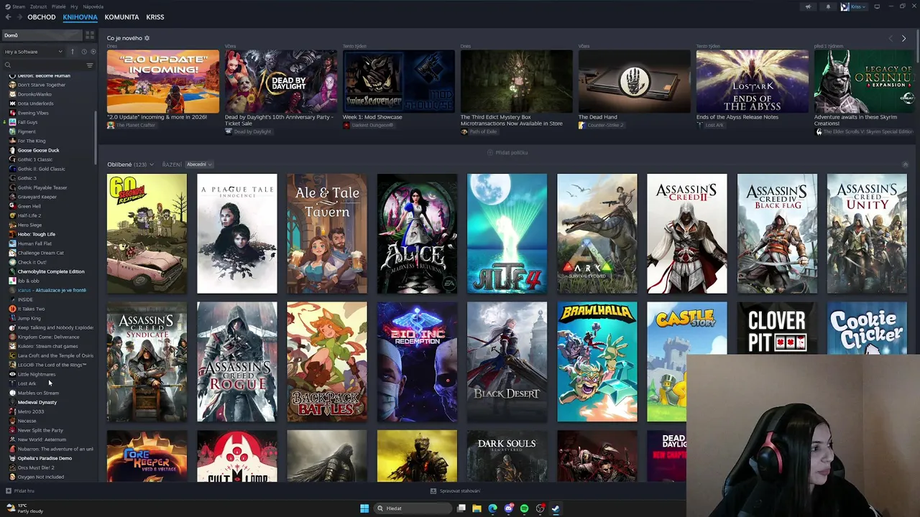
Task: Select Dota Underlords in the list
Action: point(35,103)
